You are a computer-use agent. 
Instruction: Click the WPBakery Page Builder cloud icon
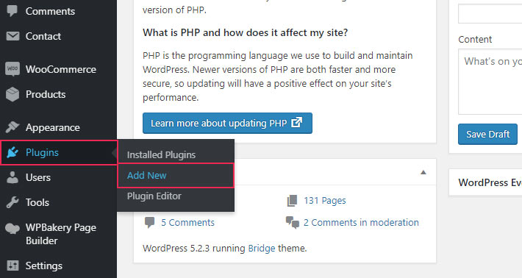click(12, 229)
